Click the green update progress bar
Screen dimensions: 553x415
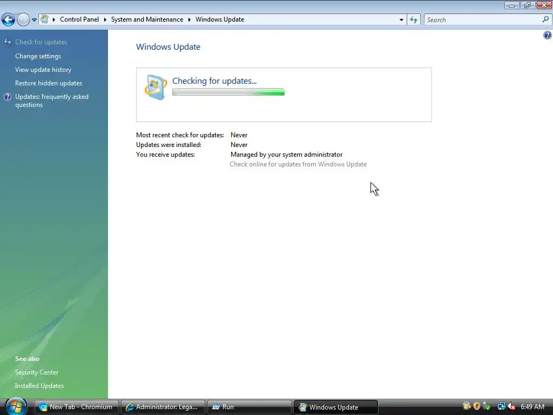point(228,92)
